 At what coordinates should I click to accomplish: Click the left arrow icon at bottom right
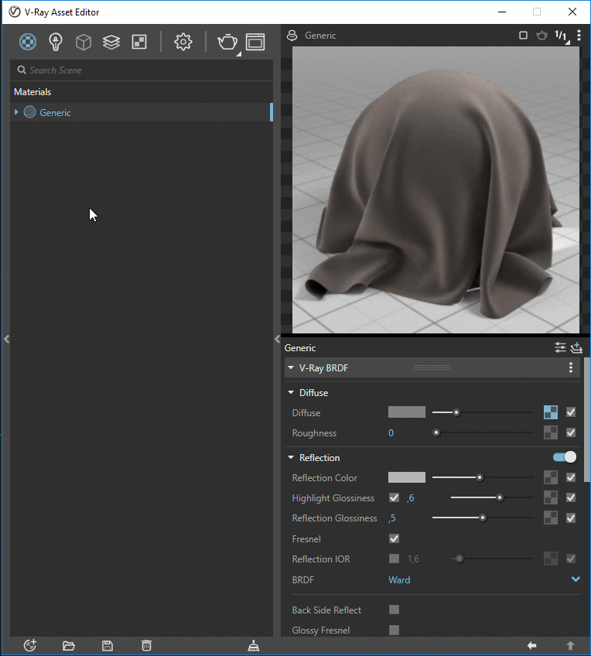(531, 645)
